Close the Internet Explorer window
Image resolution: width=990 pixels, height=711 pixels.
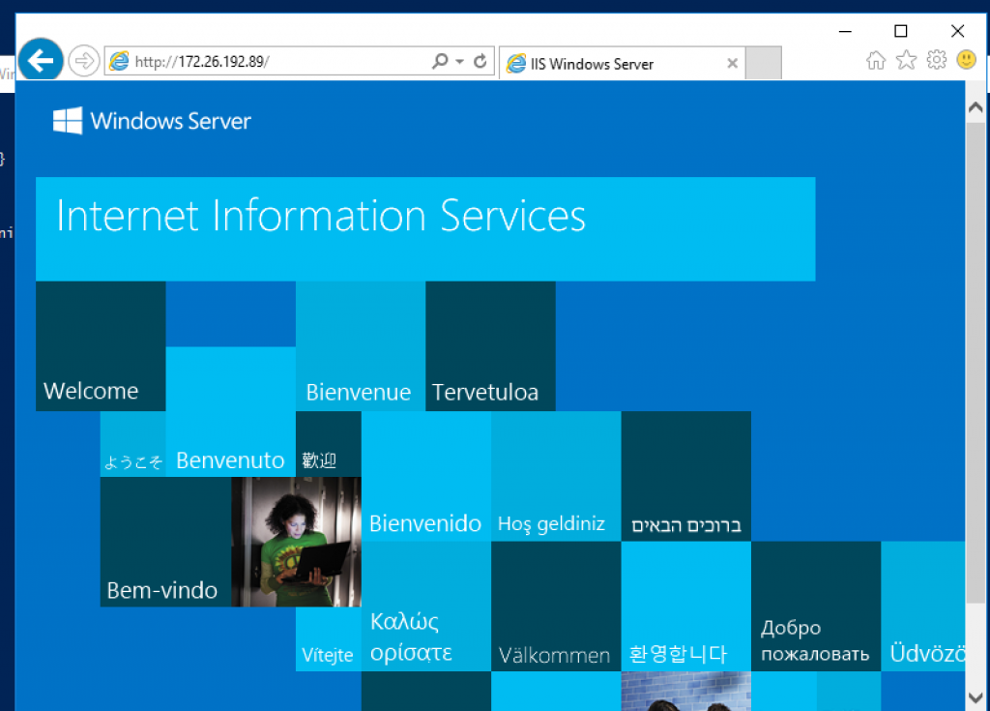click(x=957, y=30)
